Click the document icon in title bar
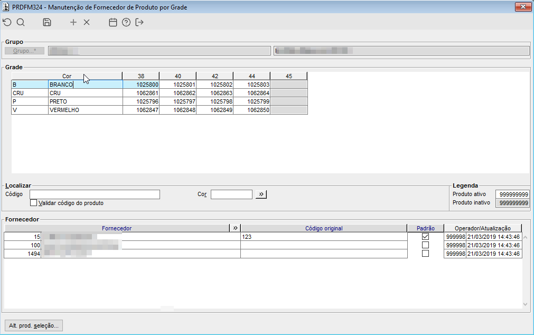 click(x=6, y=7)
